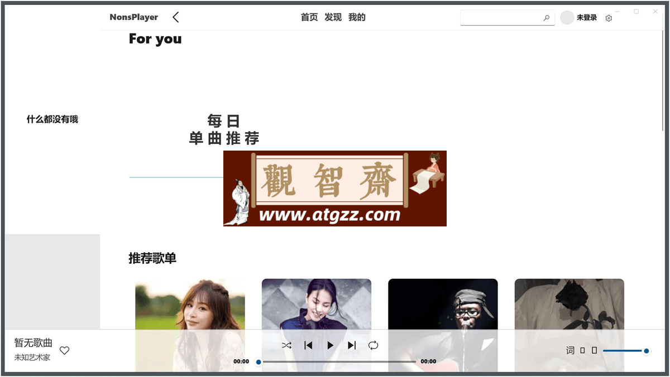Close the NonsPlayer window

tap(655, 11)
